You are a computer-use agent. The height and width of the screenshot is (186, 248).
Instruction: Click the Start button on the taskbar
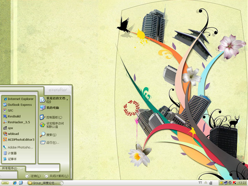5,183
